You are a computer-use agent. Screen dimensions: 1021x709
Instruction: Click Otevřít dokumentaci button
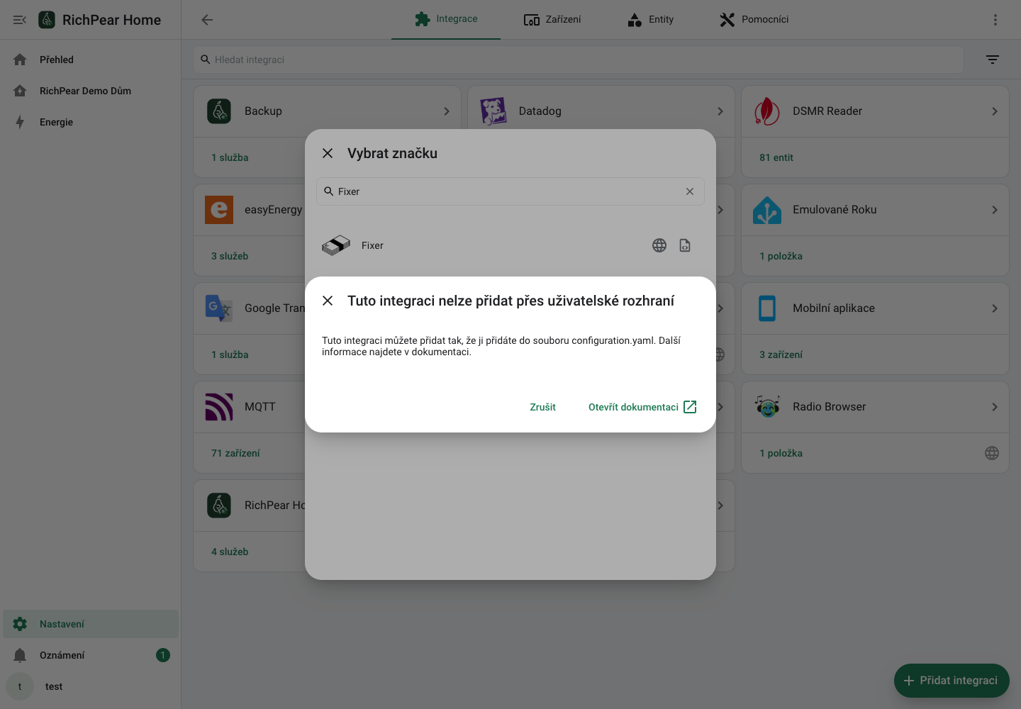point(642,407)
